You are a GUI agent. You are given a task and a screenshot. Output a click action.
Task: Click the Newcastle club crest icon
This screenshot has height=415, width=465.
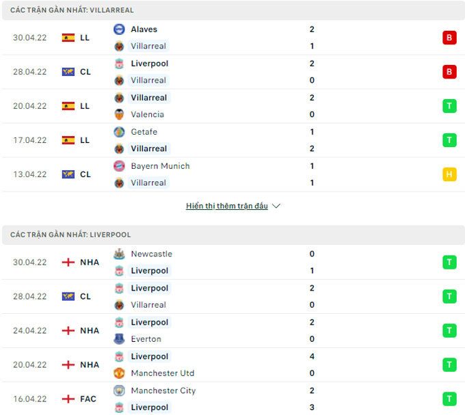119,254
